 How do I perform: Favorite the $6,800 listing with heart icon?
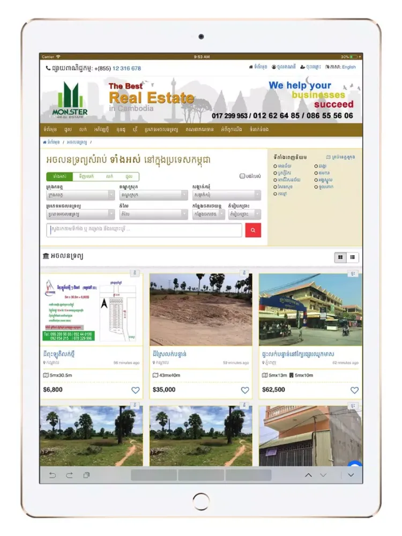136,390
